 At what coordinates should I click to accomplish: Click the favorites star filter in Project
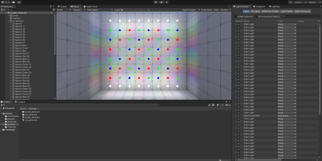pyautogui.click(x=222, y=105)
